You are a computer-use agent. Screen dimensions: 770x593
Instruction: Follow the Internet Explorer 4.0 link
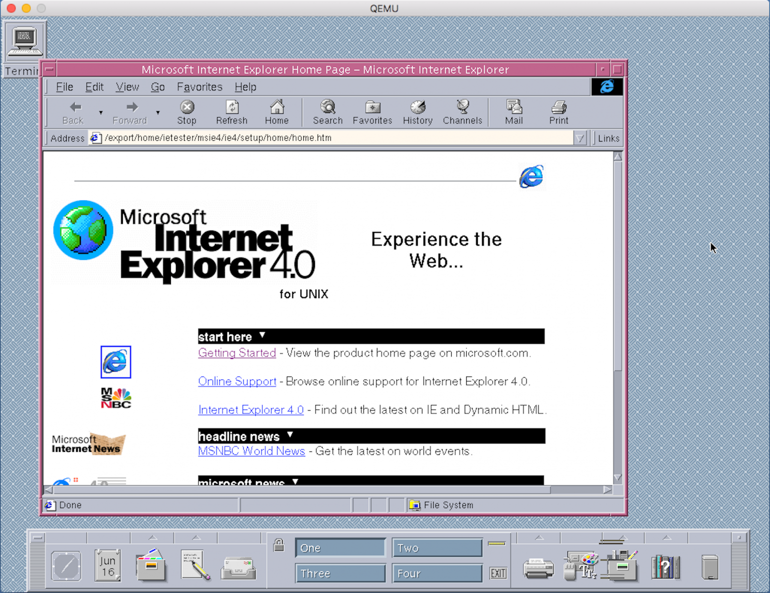[x=251, y=410]
